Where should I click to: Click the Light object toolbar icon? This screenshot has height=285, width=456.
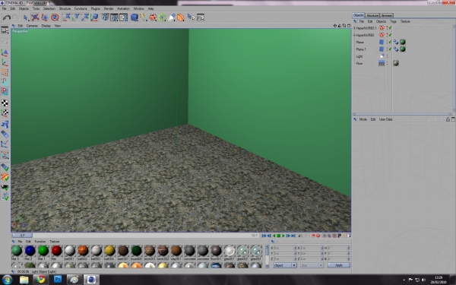pyautogui.click(x=172, y=17)
